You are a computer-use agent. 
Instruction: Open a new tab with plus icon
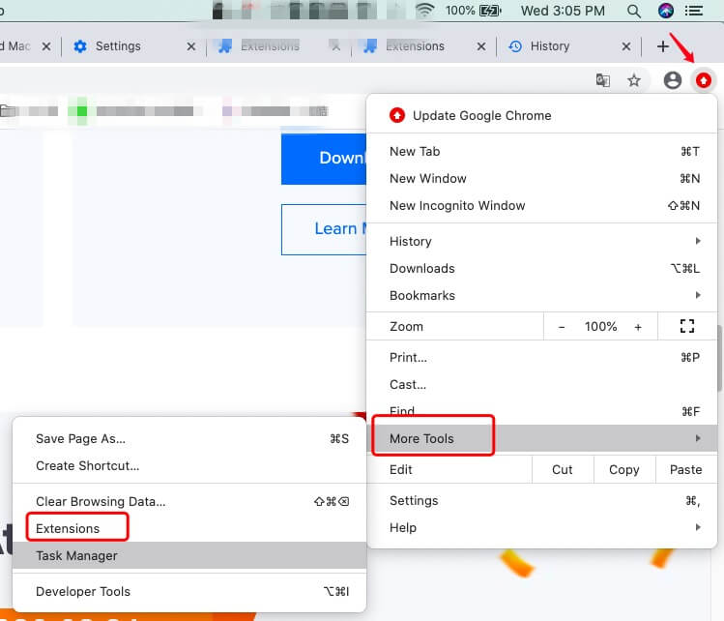click(x=662, y=46)
